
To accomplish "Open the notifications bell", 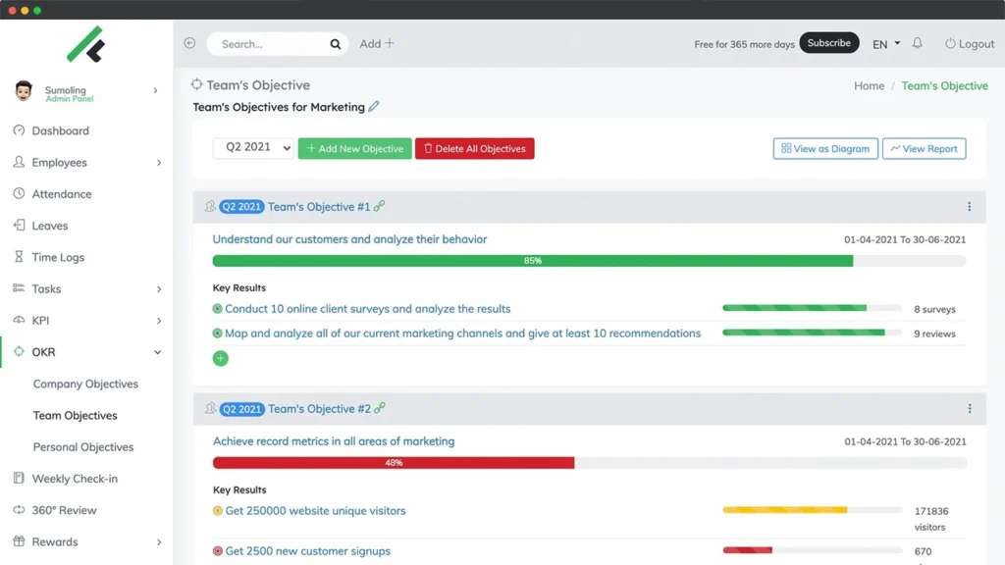I will pyautogui.click(x=918, y=44).
